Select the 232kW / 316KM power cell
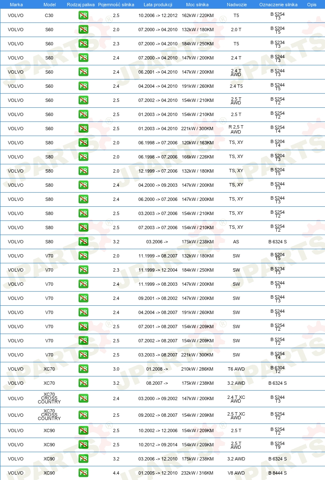325x480 pixels. 197,473
